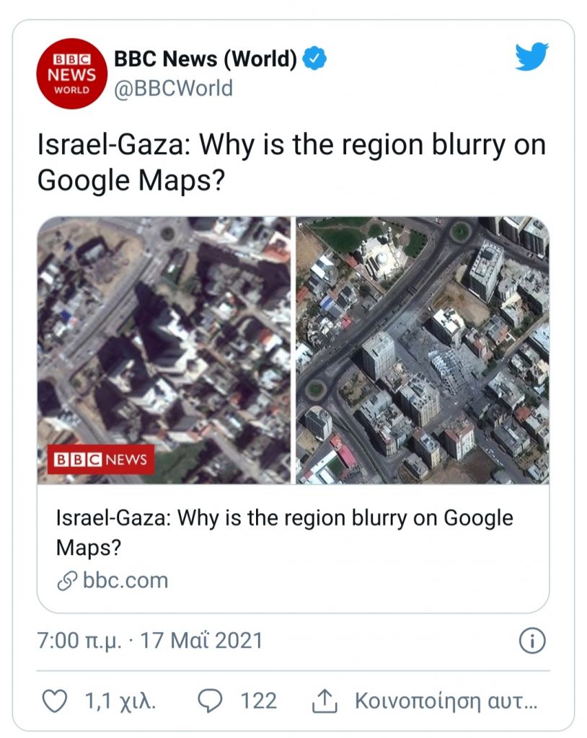The width and height of the screenshot is (587, 738).
Task: Click the chain link icon beside bbc.com
Action: click(x=66, y=580)
